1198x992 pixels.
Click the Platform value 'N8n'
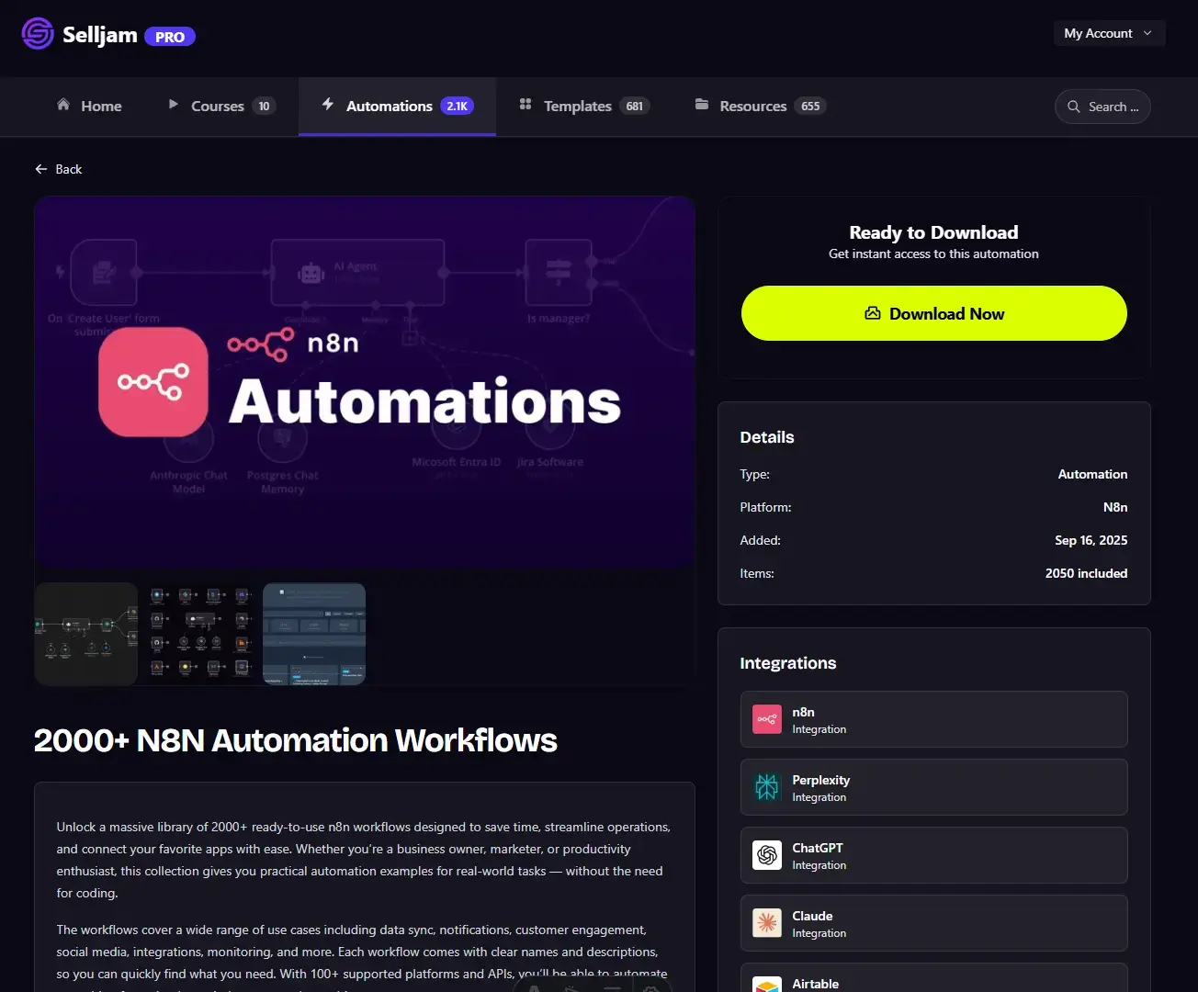[x=1115, y=507]
